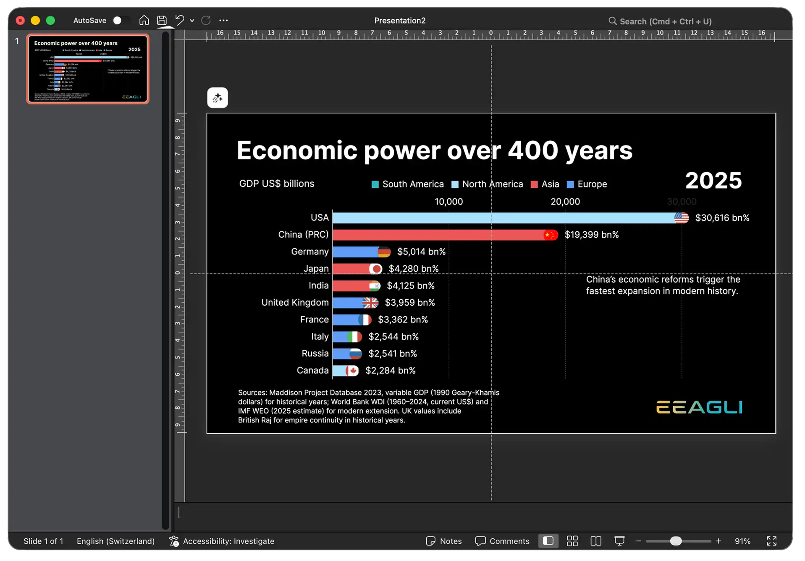Click the zoom in plus button
Screen dimensions: 805x561
718,541
